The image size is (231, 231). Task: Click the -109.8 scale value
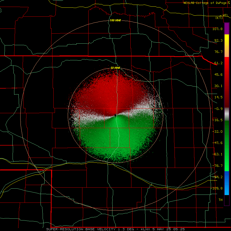pos(216,188)
